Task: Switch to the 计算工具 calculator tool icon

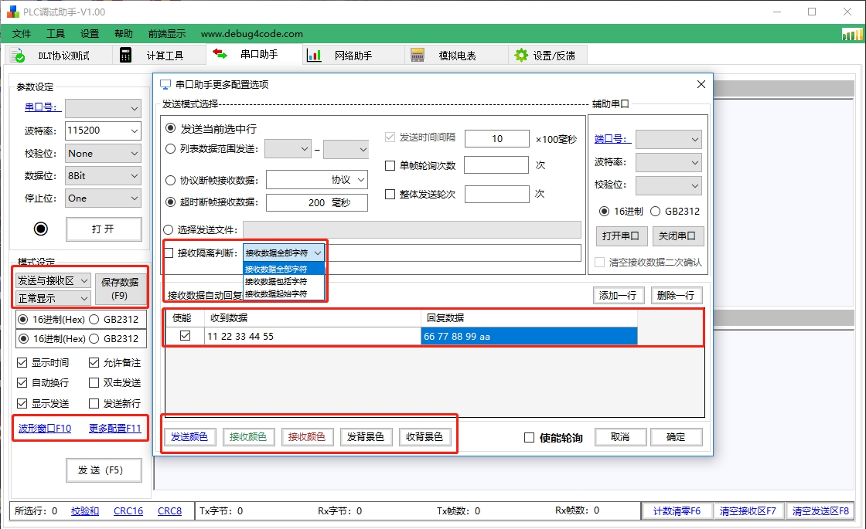Action: pos(124,54)
